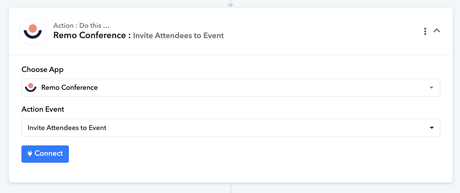The height and width of the screenshot is (193, 460).
Task: Click the connector line below the card
Action: pos(231,188)
